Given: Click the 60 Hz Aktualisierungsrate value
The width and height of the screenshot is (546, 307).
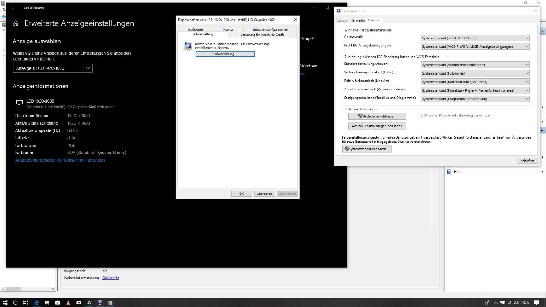Looking at the screenshot, I should coord(73,130).
